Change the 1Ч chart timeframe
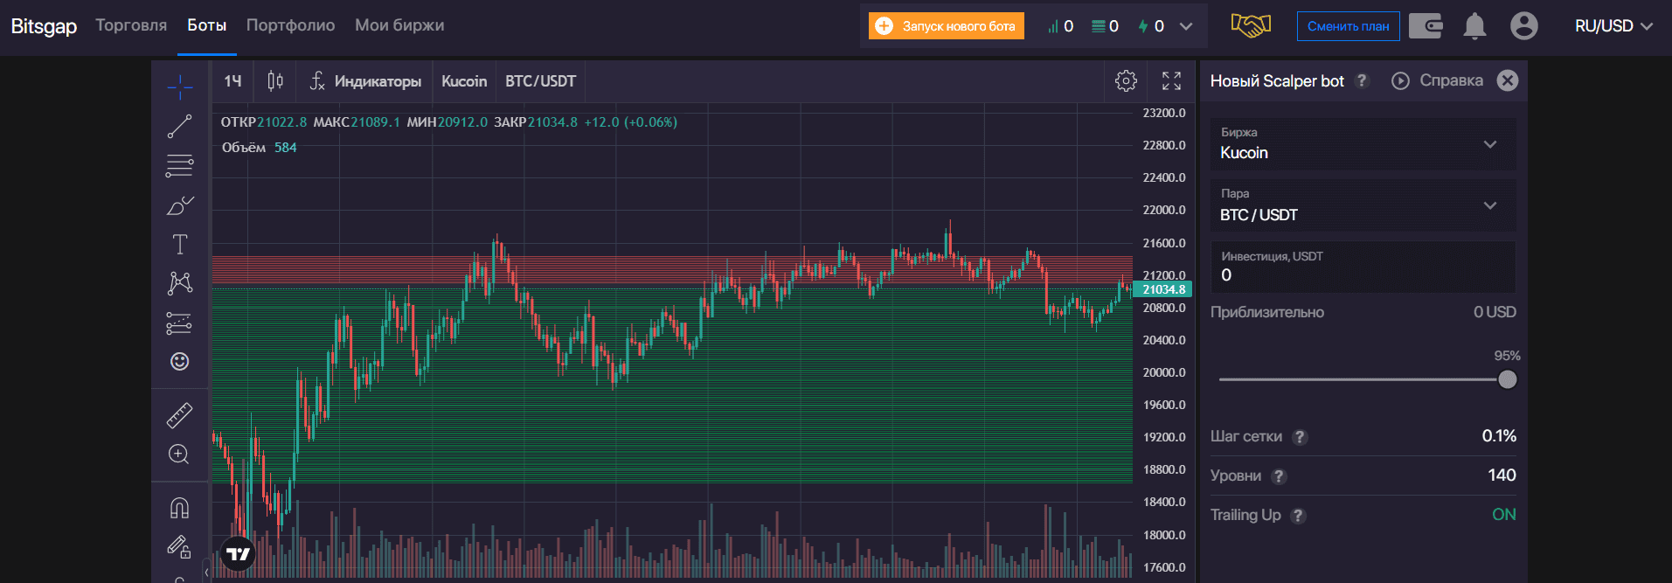Screen dimensions: 1672x583 [232, 81]
